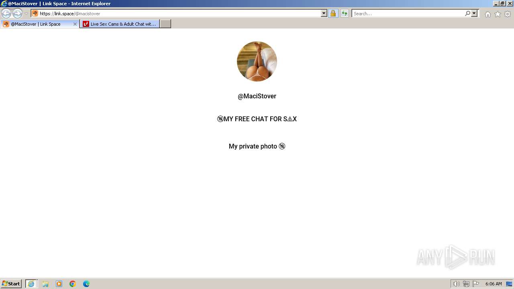Image resolution: width=514 pixels, height=289 pixels.
Task: Go to the Home page icon
Action: (x=487, y=14)
